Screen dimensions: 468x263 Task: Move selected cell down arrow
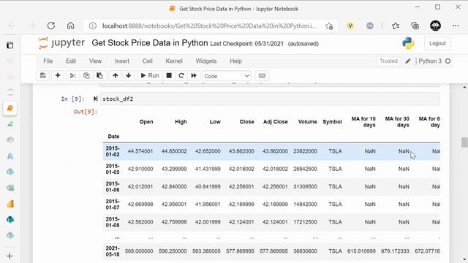click(x=129, y=76)
